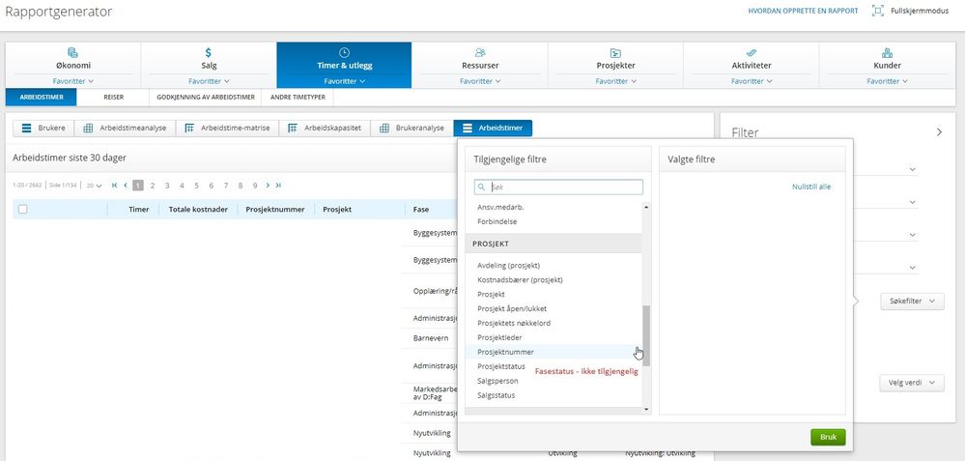
Task: Expand Favoritter under Timer & utlegg
Action: tap(344, 81)
